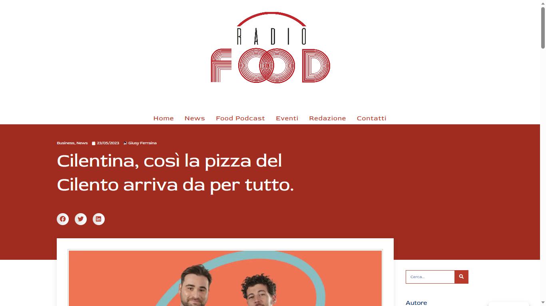Share article on Facebook
The image size is (546, 306).
click(x=63, y=219)
